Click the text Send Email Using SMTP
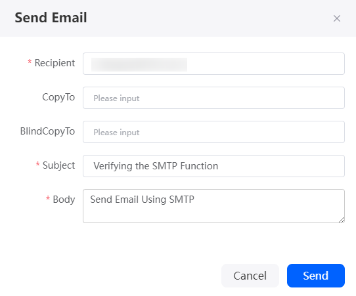 click(x=142, y=200)
